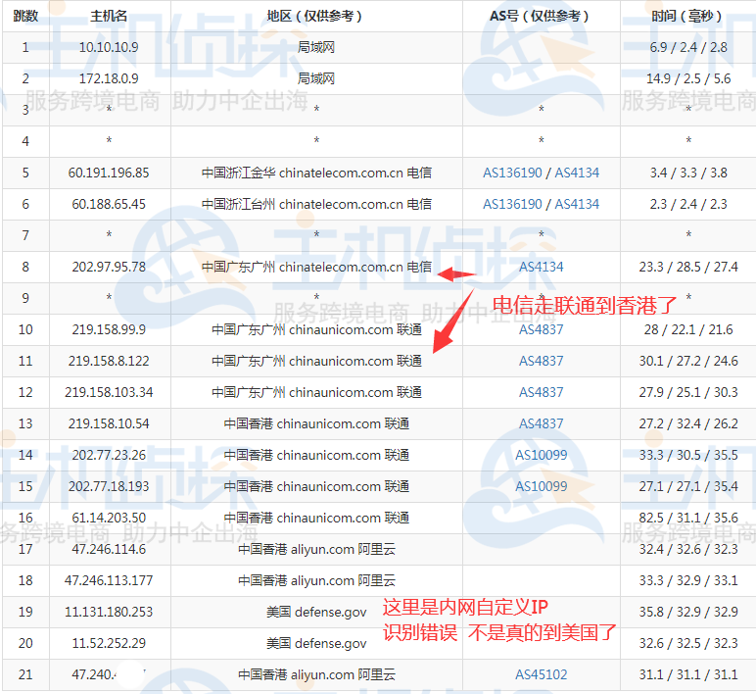Click latency 27.9 / 25.1 / 30.3
Viewport: 756px width, 694px height.
click(688, 392)
